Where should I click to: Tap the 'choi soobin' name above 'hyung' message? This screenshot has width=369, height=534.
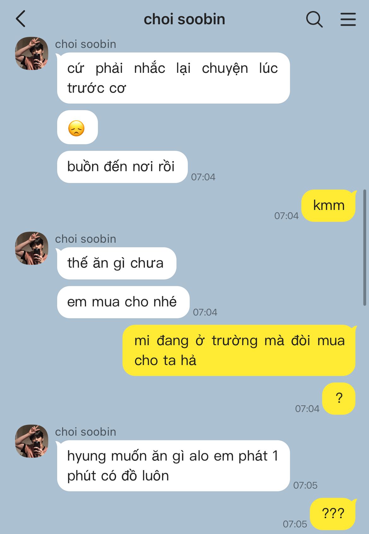[85, 432]
